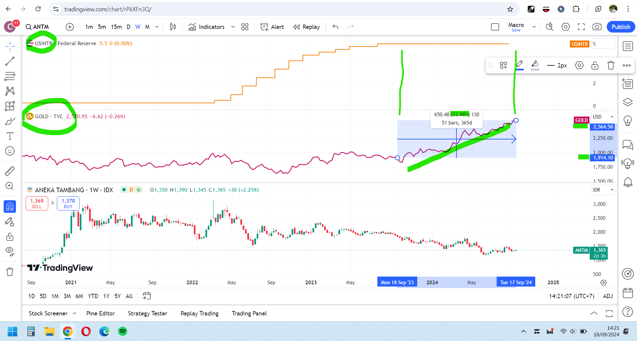Enter fullscreen mode
This screenshot has height=341, width=637.
[x=581, y=27]
